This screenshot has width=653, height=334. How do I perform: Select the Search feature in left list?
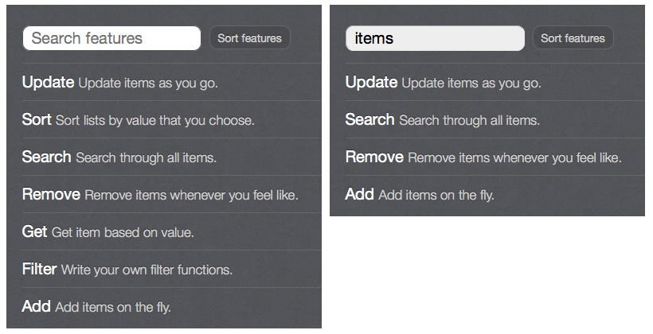coord(171,157)
